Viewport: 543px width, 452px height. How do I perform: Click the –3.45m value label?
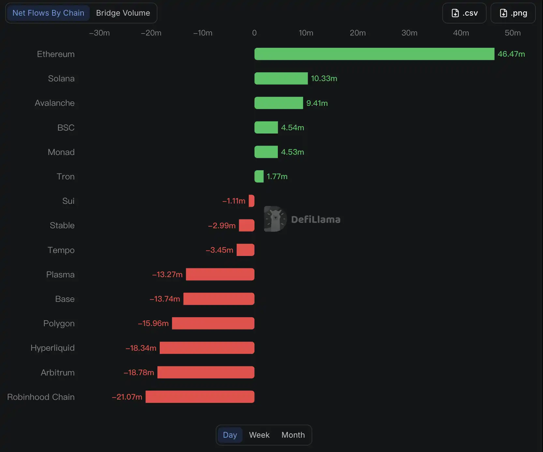click(x=219, y=250)
